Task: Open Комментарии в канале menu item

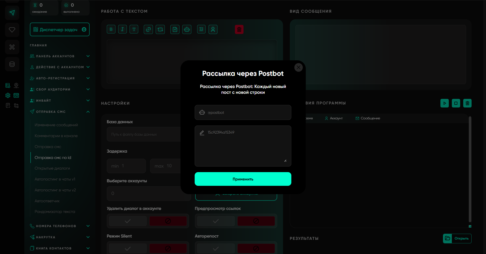Action: click(x=56, y=136)
